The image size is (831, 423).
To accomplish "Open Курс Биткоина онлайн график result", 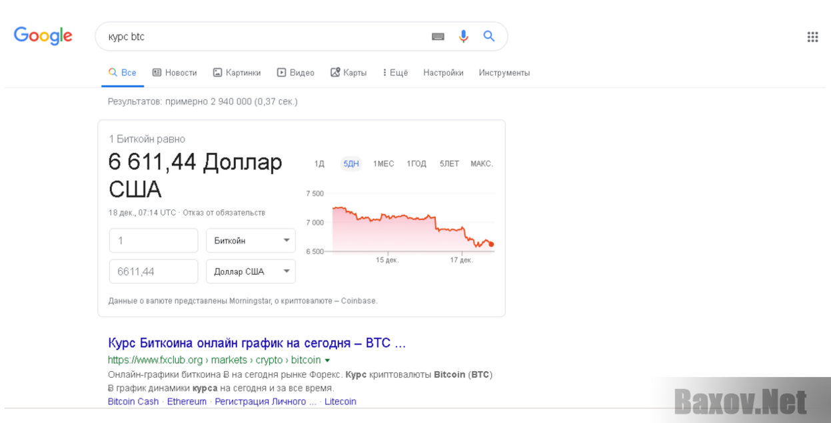I will click(257, 343).
